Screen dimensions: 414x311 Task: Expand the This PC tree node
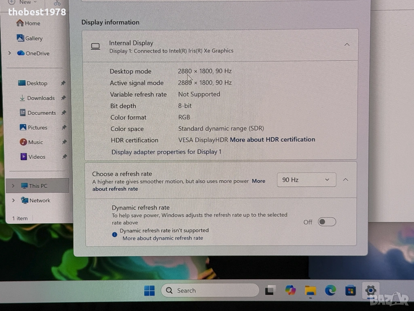[x=13, y=186]
